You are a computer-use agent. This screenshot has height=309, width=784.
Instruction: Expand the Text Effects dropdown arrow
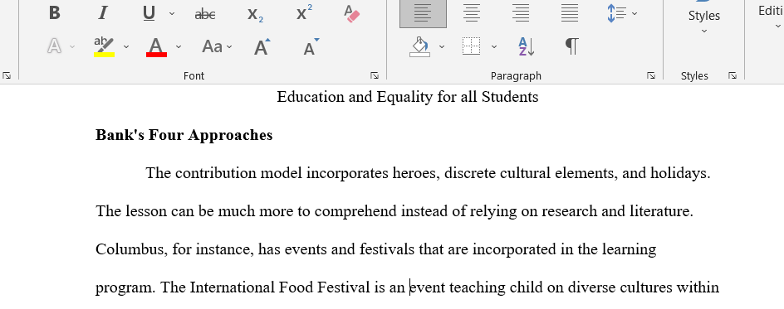point(72,47)
